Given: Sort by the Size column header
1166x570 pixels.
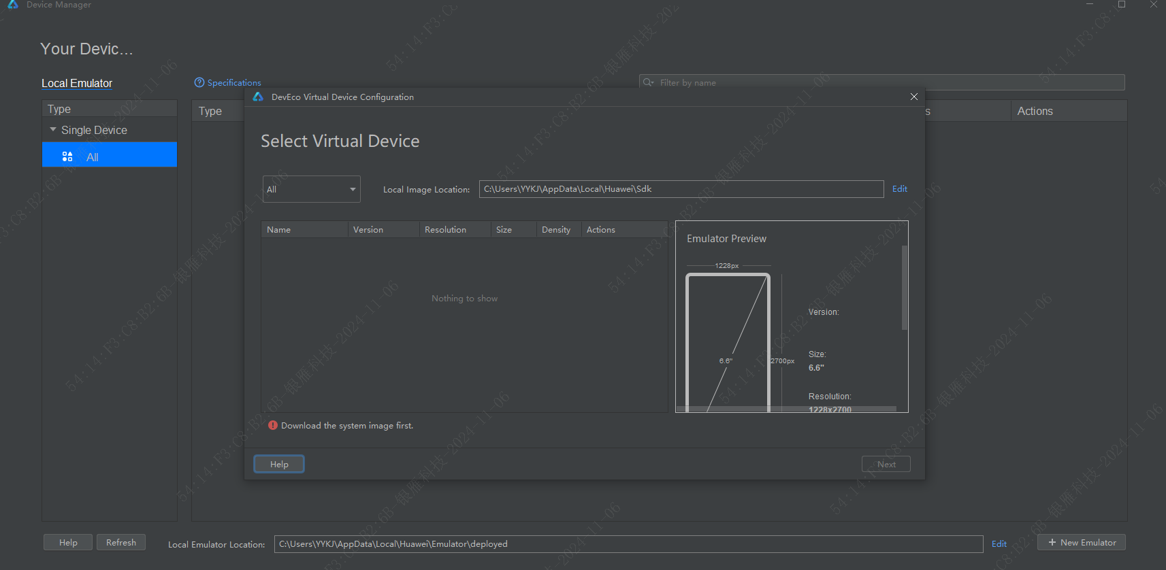Looking at the screenshot, I should (x=514, y=229).
